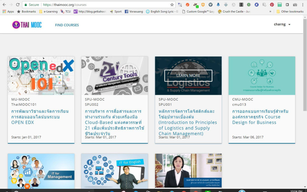Reload the page with the refresh icon
The image size is (307, 192).
[x=17, y=5]
